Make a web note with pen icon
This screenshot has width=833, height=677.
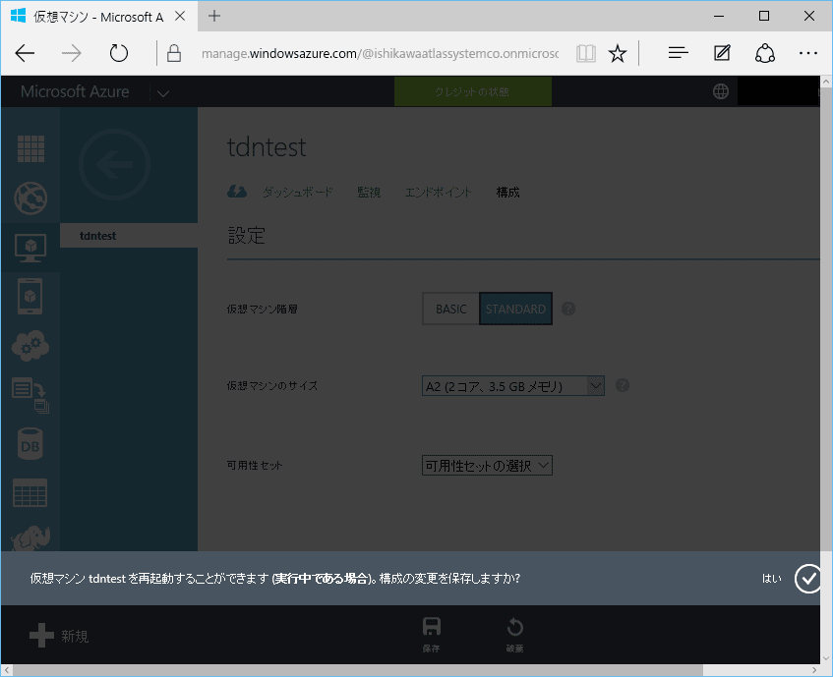click(x=722, y=53)
